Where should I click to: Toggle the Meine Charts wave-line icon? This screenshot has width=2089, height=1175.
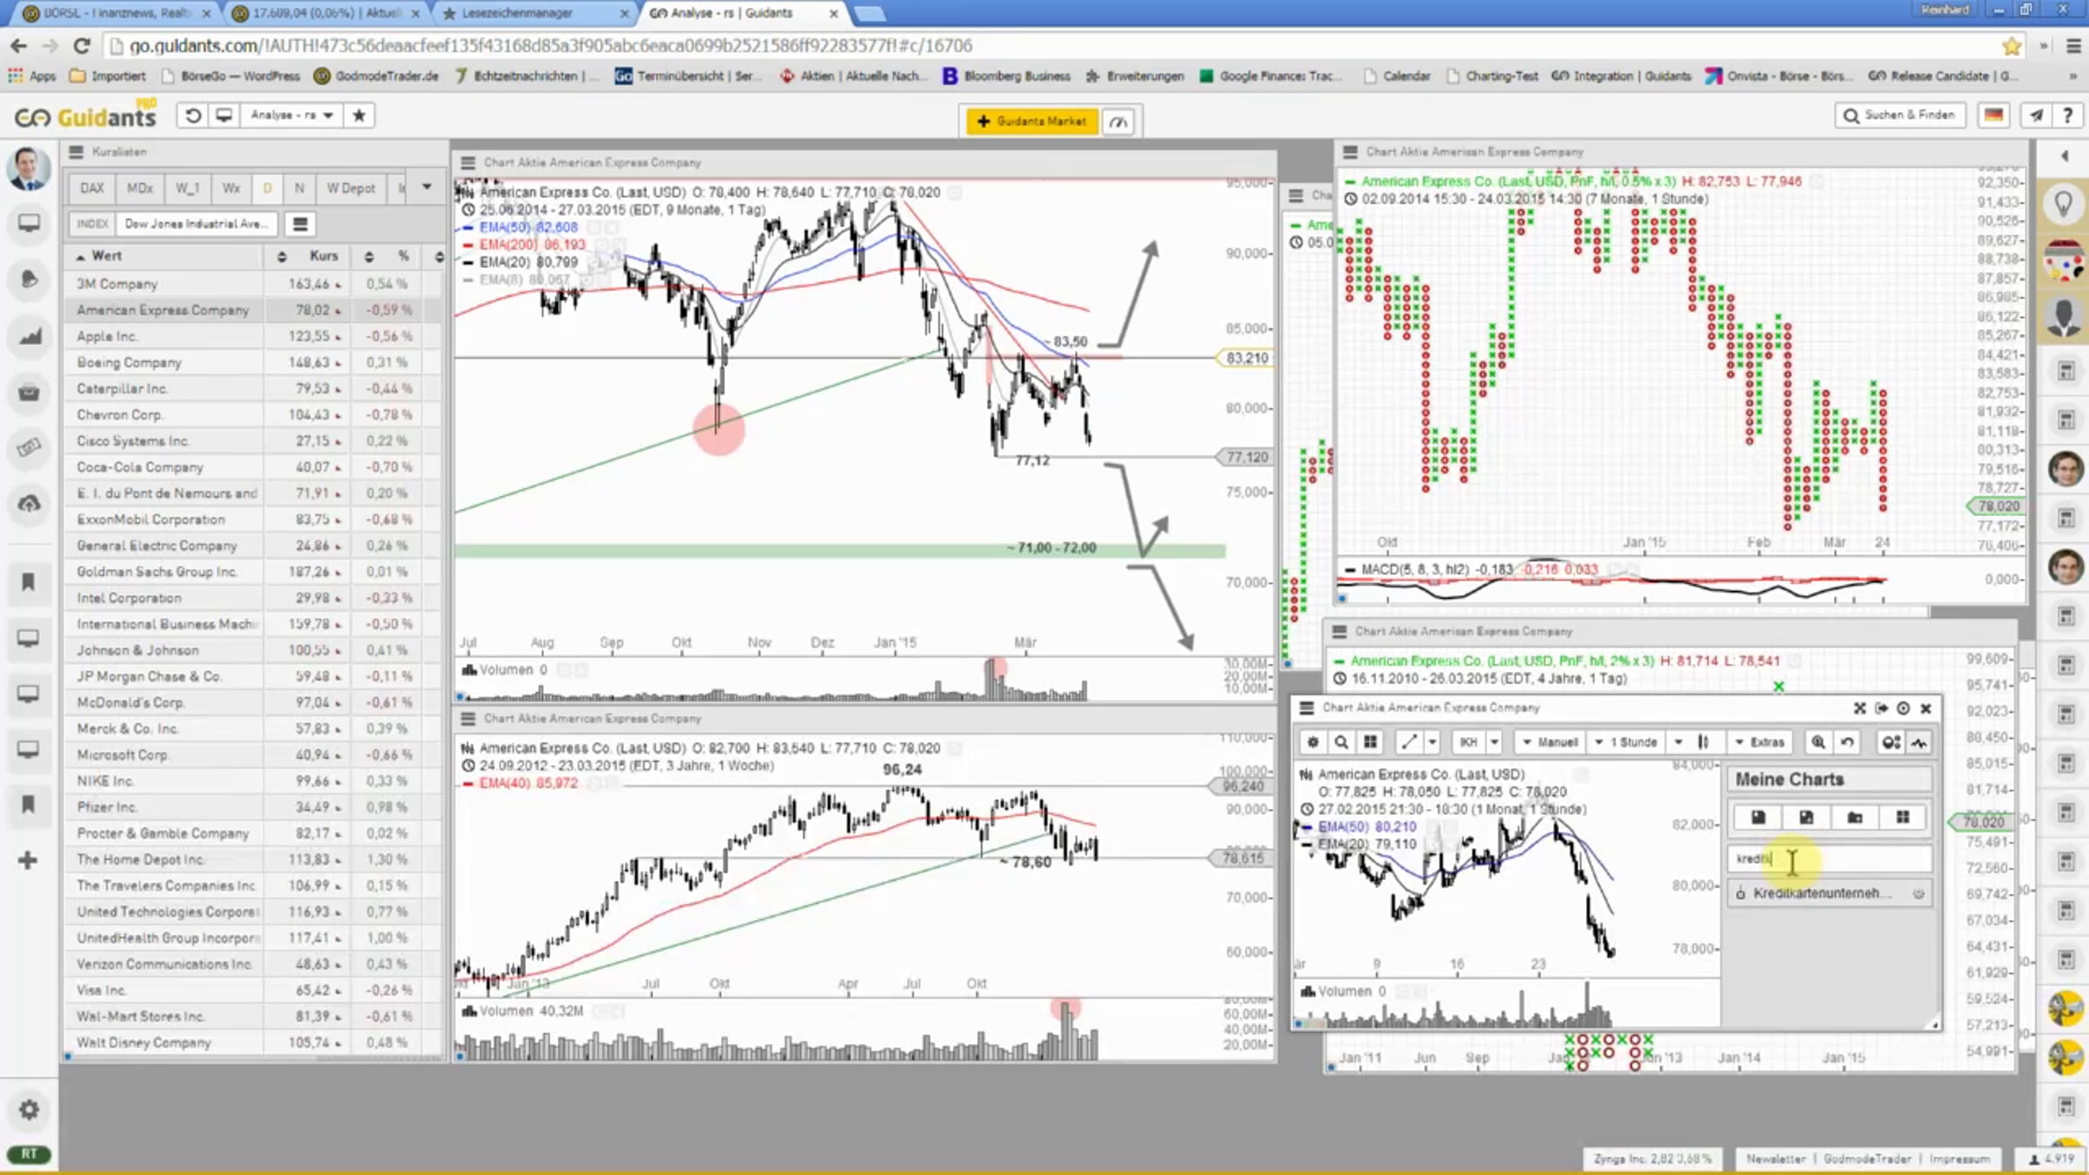point(1919,742)
